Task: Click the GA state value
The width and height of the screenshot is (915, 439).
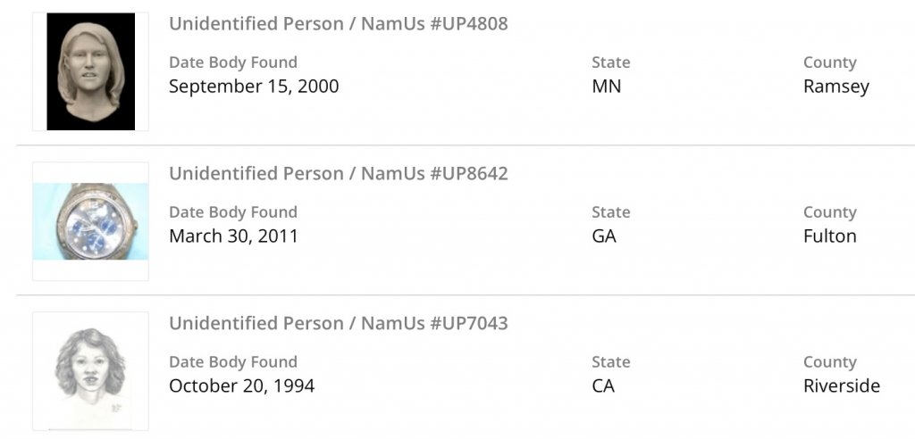Action: [x=604, y=236]
